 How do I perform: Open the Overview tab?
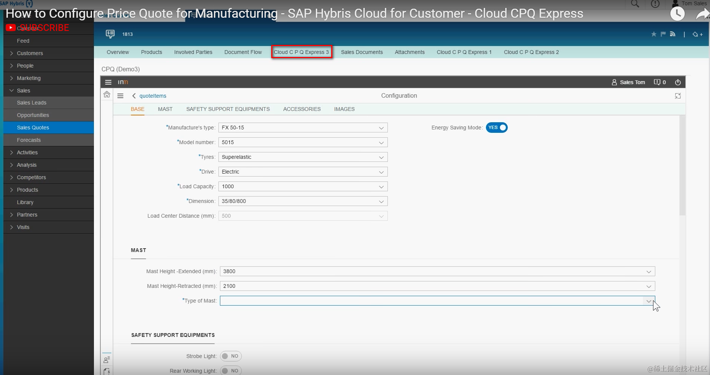[x=118, y=52]
